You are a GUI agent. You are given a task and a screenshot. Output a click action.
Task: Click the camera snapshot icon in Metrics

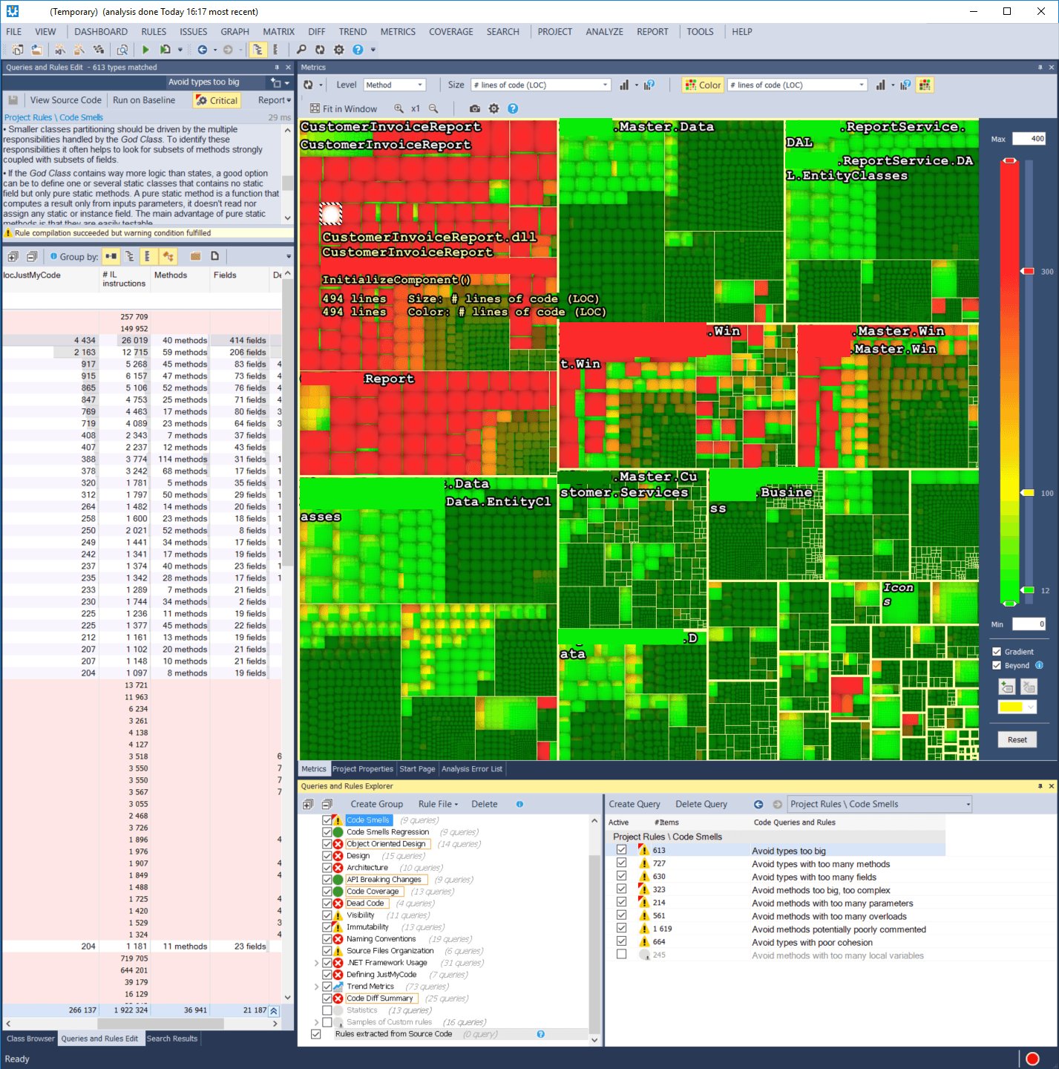tap(475, 108)
